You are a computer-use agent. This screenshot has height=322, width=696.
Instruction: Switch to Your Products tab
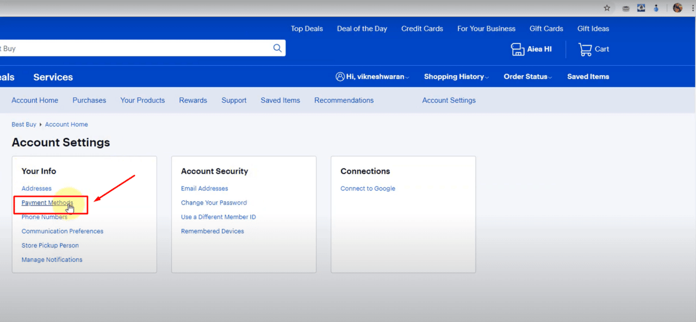[x=142, y=101]
